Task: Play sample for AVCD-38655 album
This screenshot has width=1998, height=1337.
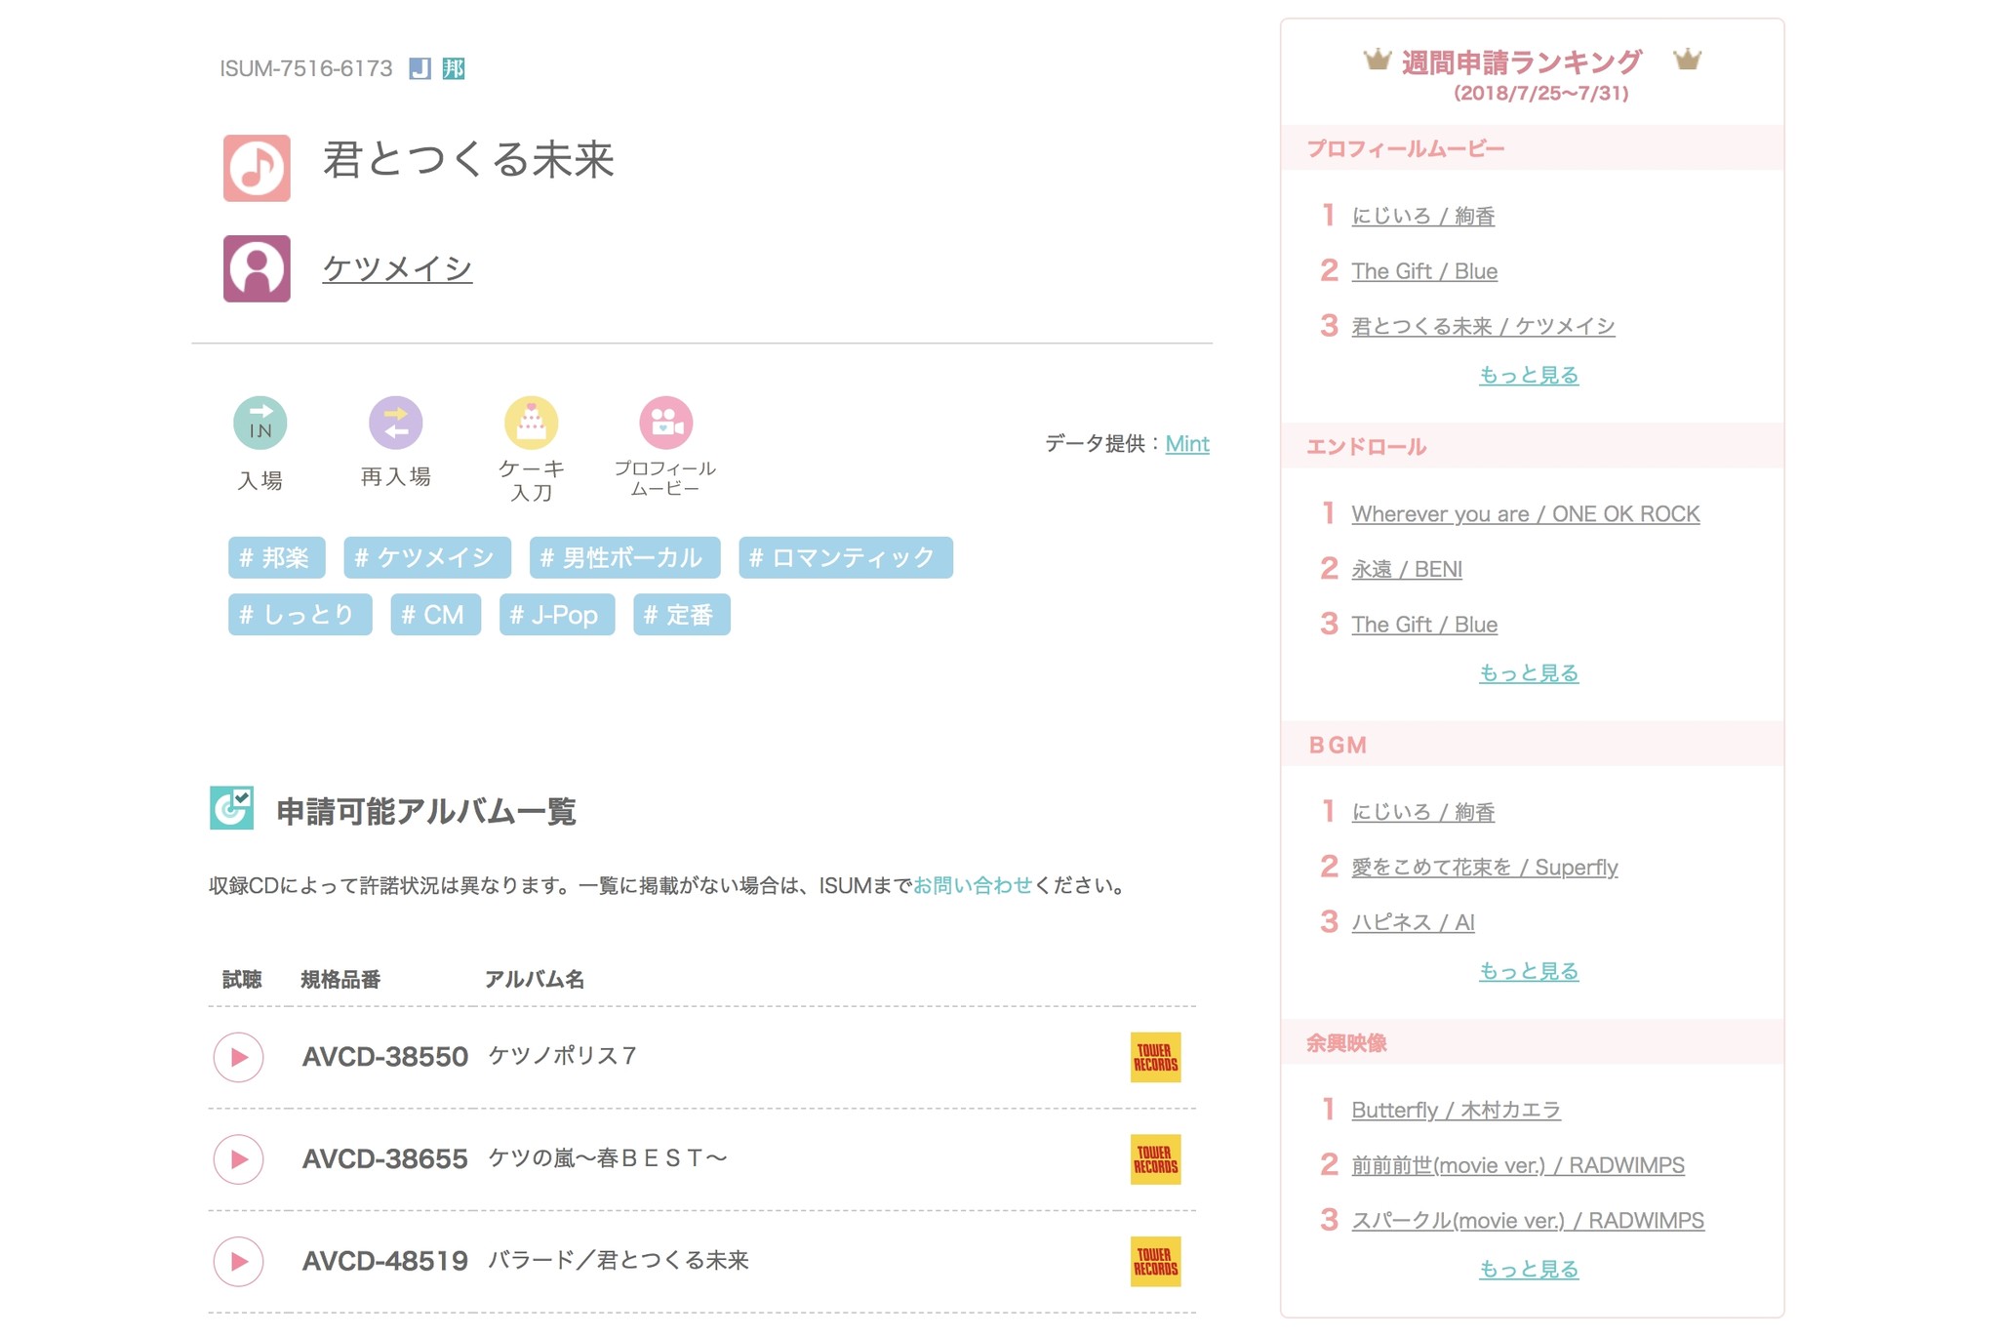Action: pyautogui.click(x=238, y=1159)
